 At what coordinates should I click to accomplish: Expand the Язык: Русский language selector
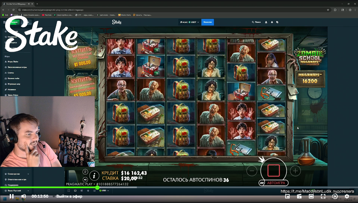point(17,191)
